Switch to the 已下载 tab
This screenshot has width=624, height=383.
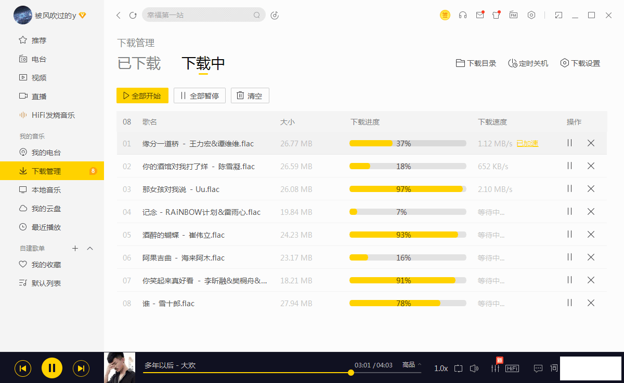tap(139, 63)
